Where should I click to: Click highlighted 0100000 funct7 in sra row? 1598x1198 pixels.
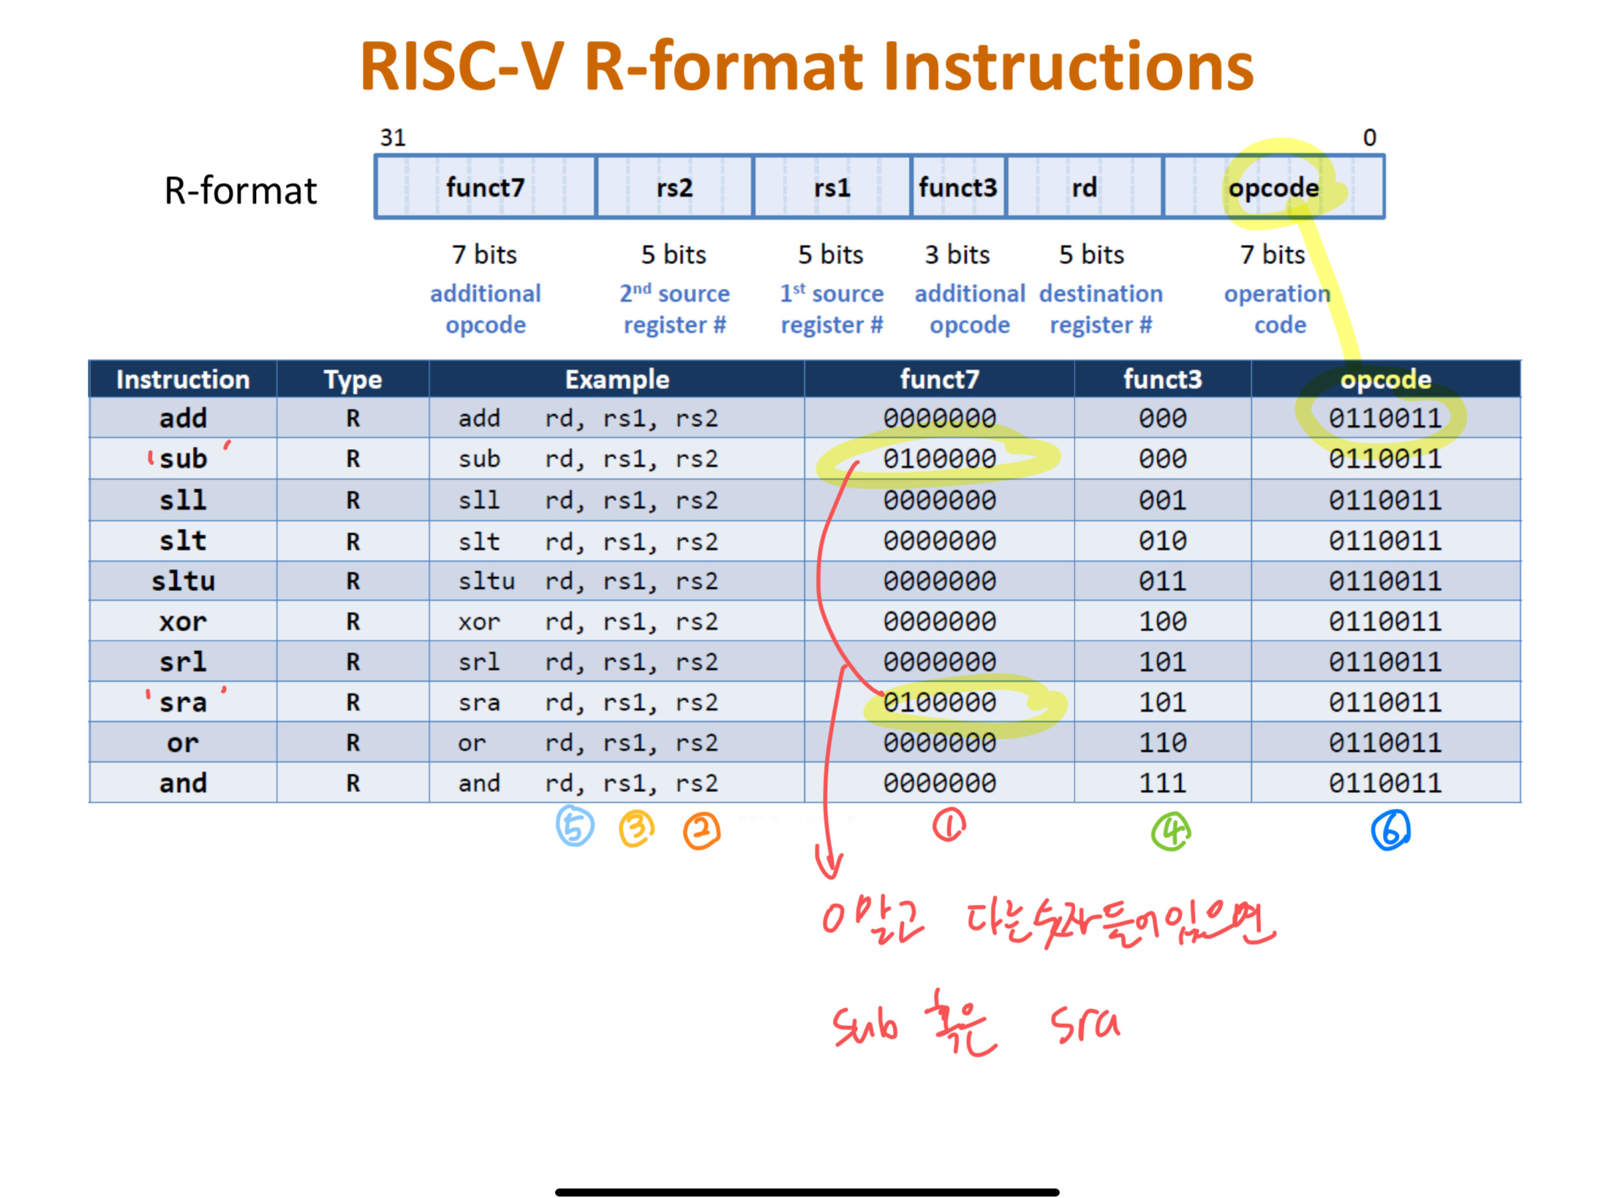point(939,702)
